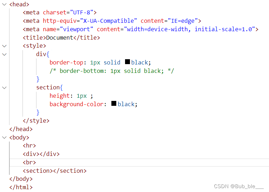Screen dimensions: 269x192
Task: Collapse the body element fold arrow
Action: 4,137
